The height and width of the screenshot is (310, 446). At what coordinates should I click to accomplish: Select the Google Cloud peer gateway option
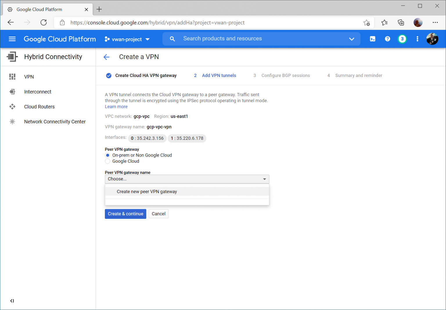coord(107,161)
